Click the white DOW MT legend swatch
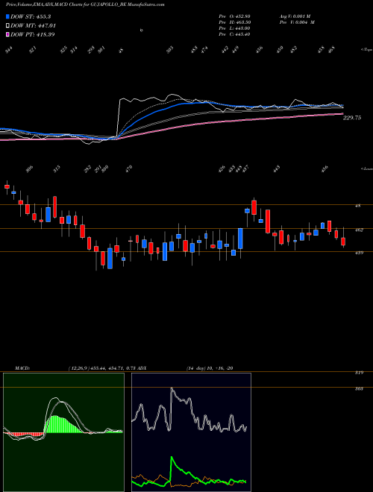The image size is (373, 492). (7, 26)
